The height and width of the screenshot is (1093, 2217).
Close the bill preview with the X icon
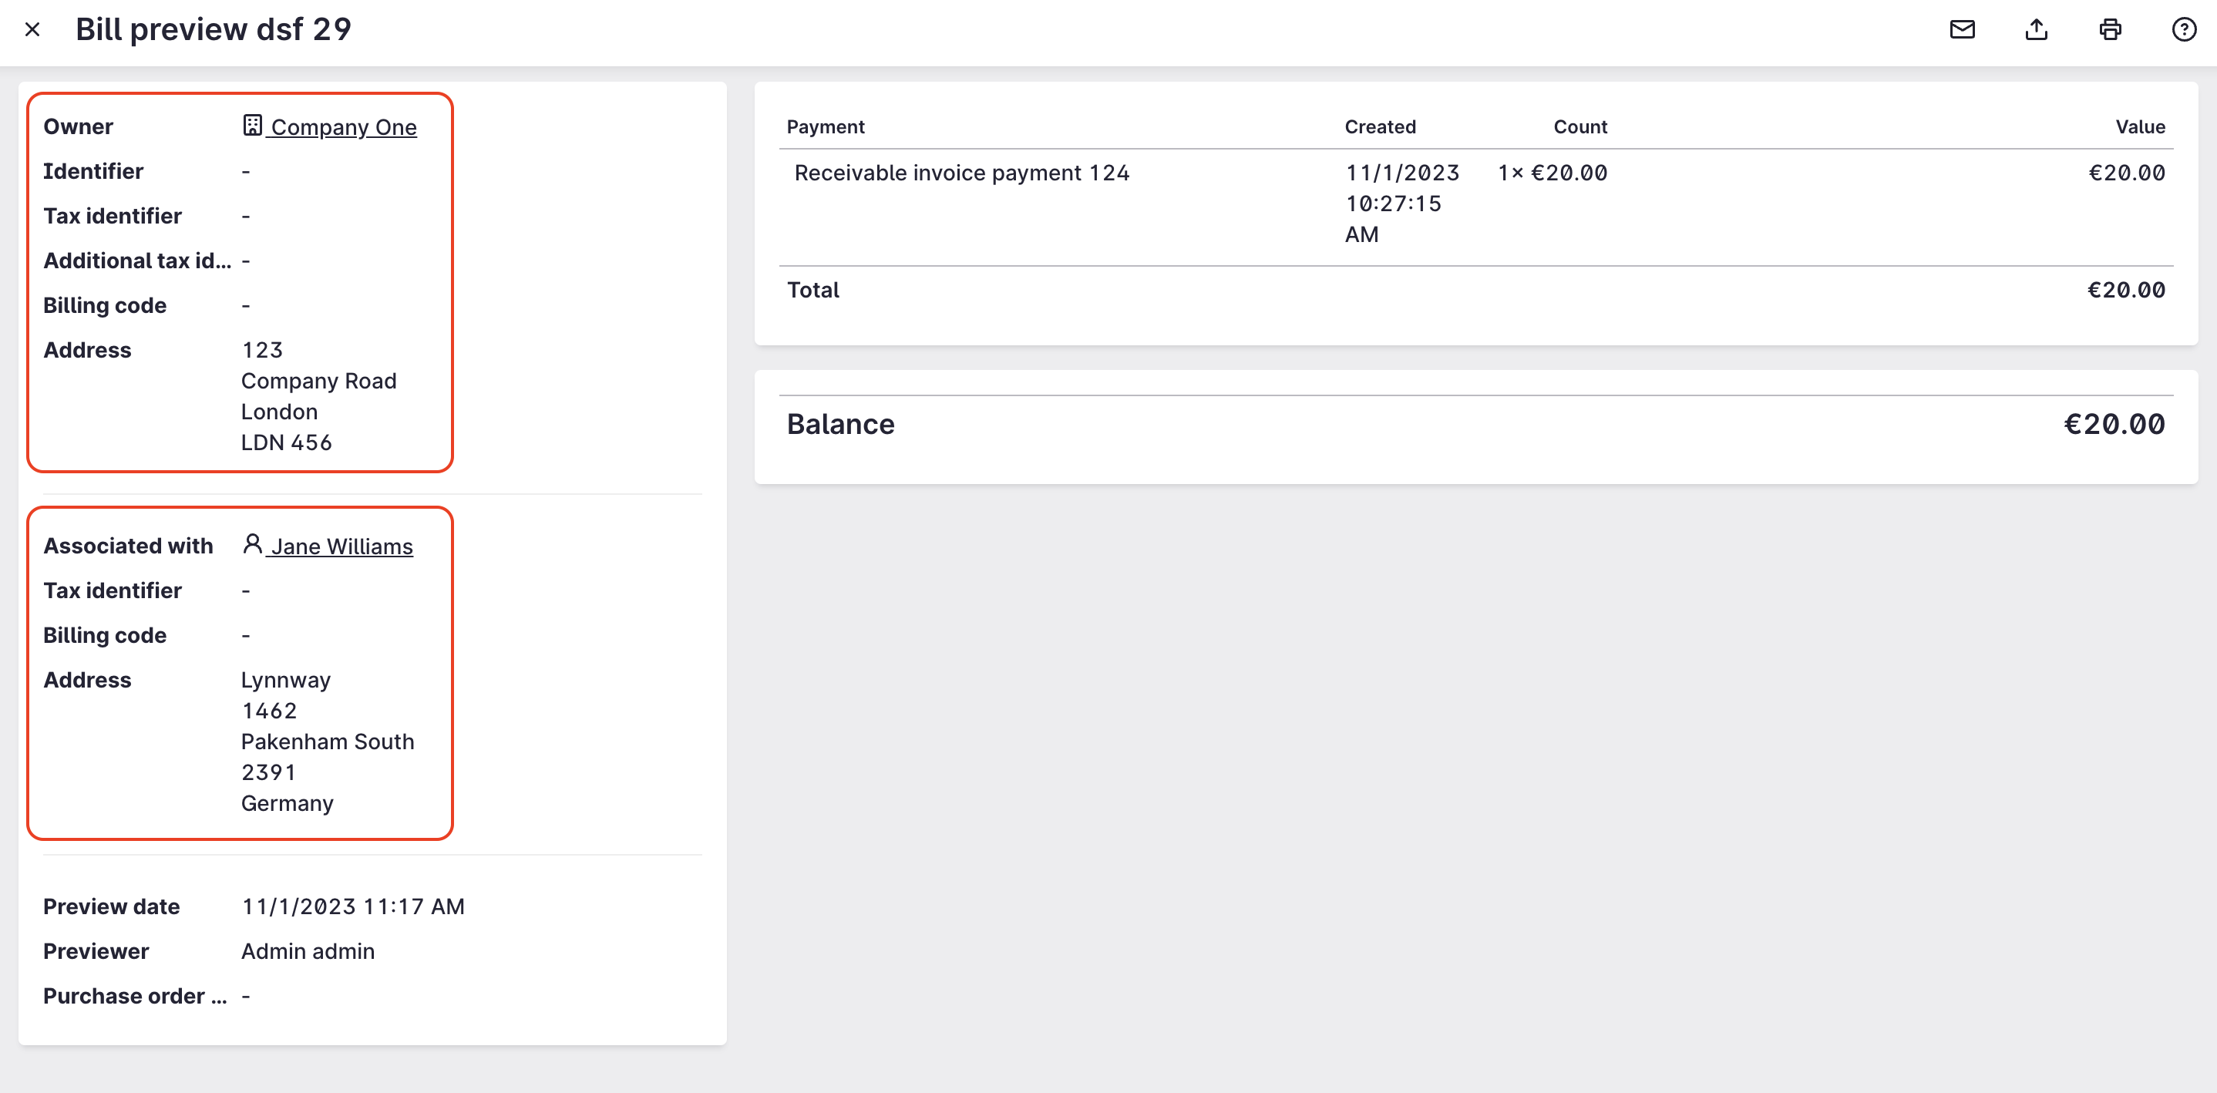tap(32, 30)
